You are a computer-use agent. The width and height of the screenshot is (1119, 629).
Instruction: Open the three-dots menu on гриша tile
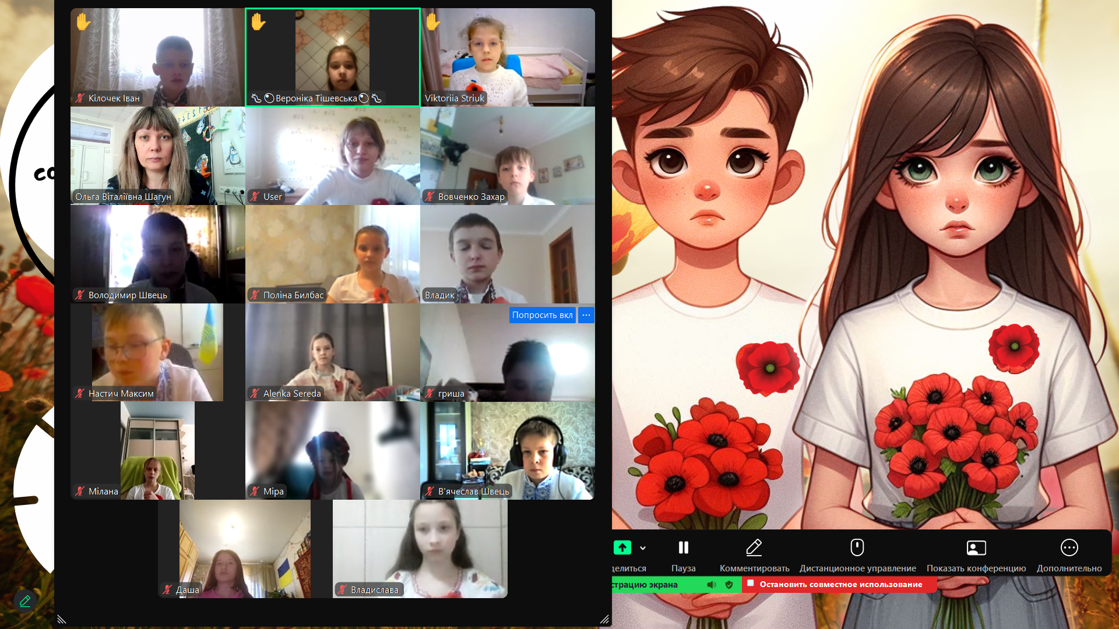pyautogui.click(x=586, y=315)
